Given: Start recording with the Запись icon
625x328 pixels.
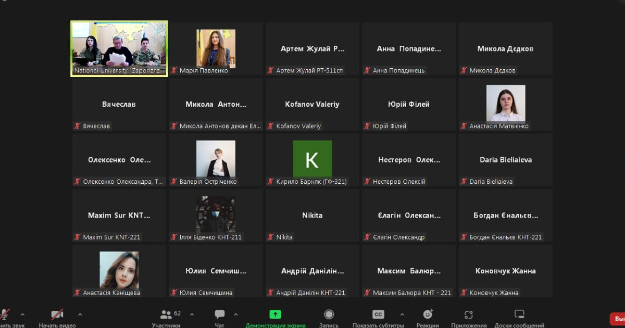Looking at the screenshot, I should click(329, 314).
